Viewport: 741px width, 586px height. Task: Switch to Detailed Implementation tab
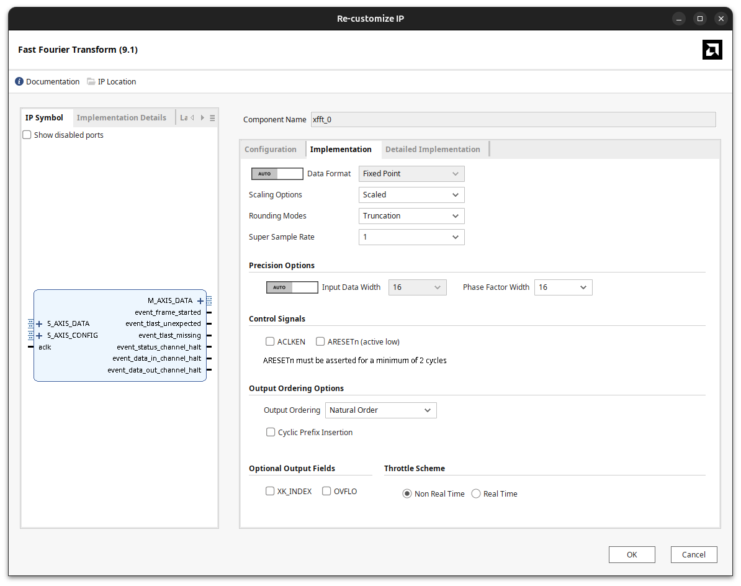[433, 150]
